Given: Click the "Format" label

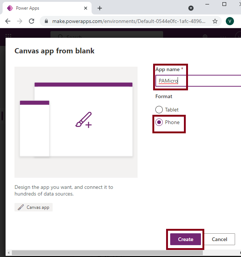Looking at the screenshot, I should coord(164,96).
